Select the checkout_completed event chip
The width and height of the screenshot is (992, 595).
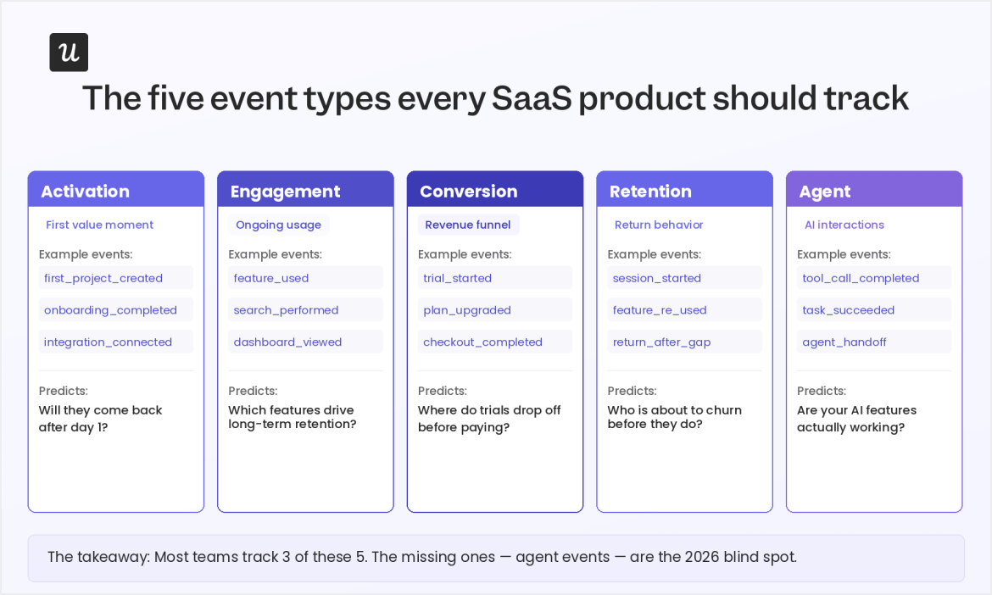(x=495, y=342)
